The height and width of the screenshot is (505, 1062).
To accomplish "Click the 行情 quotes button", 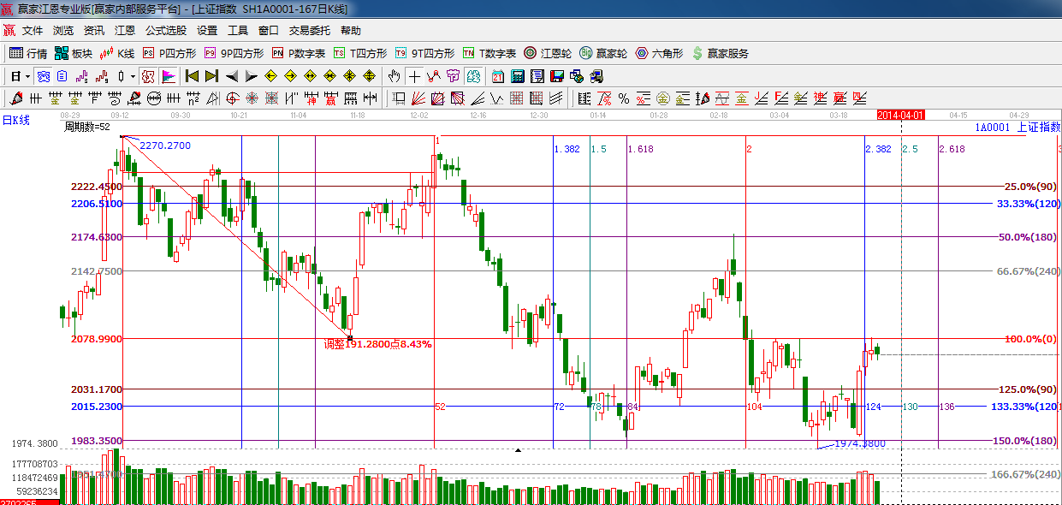I will (28, 53).
